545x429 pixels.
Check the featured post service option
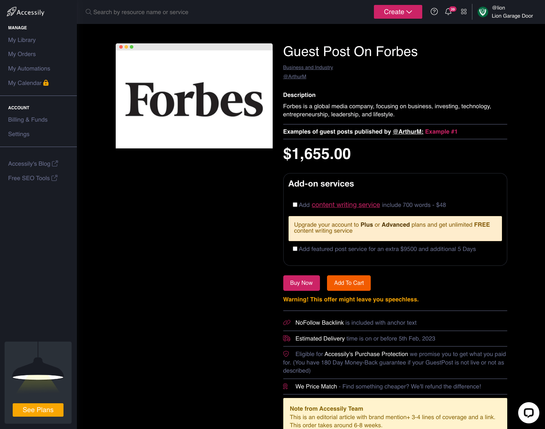[x=295, y=249]
